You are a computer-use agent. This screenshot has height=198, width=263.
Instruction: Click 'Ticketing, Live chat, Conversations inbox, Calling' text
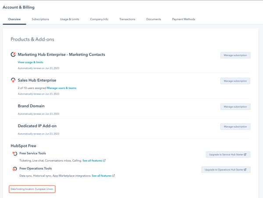point(51,160)
